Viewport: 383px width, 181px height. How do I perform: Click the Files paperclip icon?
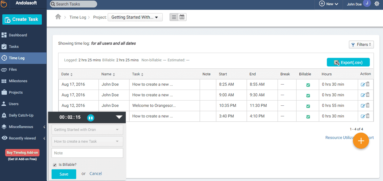4,70
